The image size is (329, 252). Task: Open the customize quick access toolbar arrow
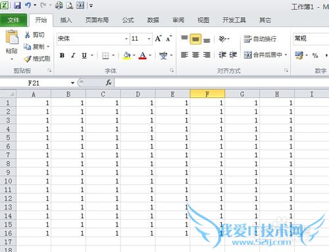click(x=91, y=6)
